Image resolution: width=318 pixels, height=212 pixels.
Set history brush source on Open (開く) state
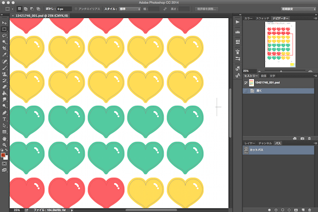click(x=245, y=91)
